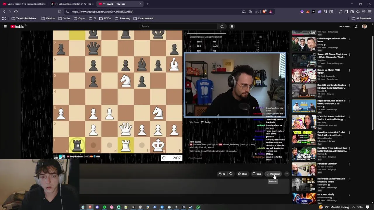The height and width of the screenshot is (210, 374).
Task: Open the Random bookmark folder
Action: click(48, 18)
